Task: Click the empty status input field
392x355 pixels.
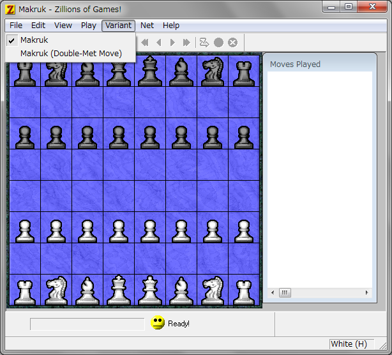Action: 87,324
